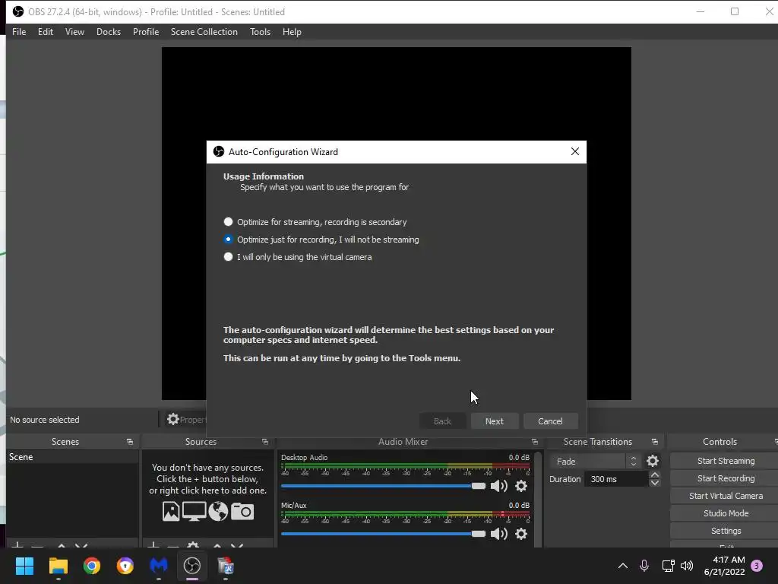778x584 pixels.
Task: Open the Profile menu
Action: click(x=145, y=32)
